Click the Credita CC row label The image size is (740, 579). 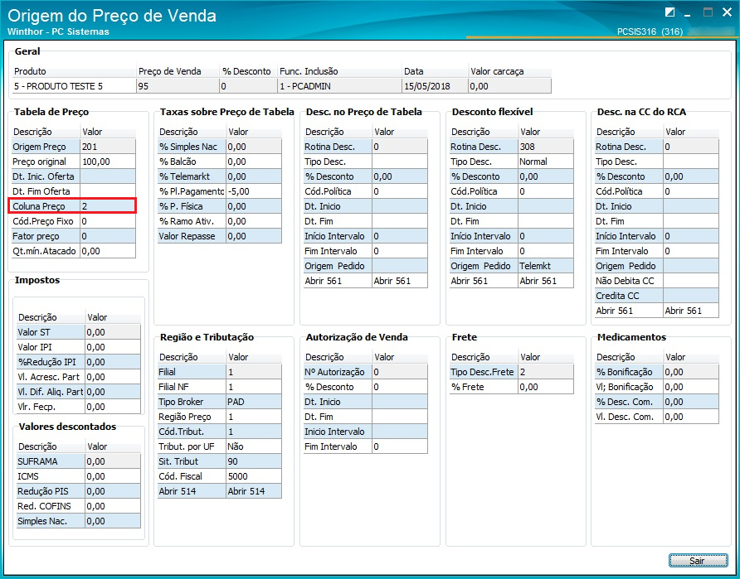click(629, 296)
